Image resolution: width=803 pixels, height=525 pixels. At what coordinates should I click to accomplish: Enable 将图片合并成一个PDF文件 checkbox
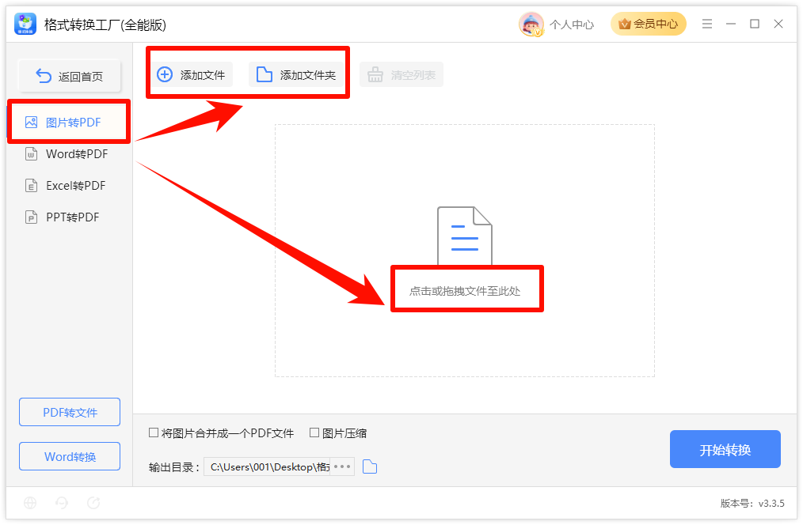point(153,433)
